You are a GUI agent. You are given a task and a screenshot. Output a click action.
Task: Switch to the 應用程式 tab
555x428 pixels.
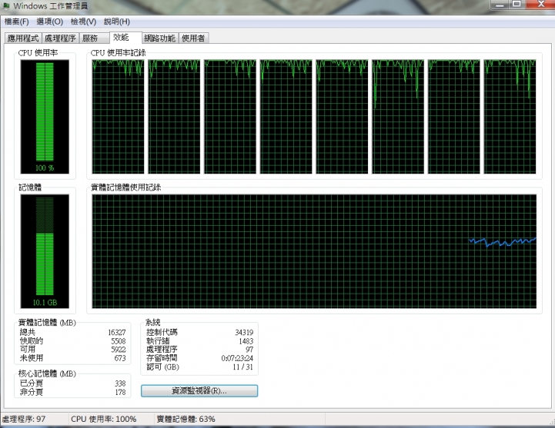[x=23, y=38]
